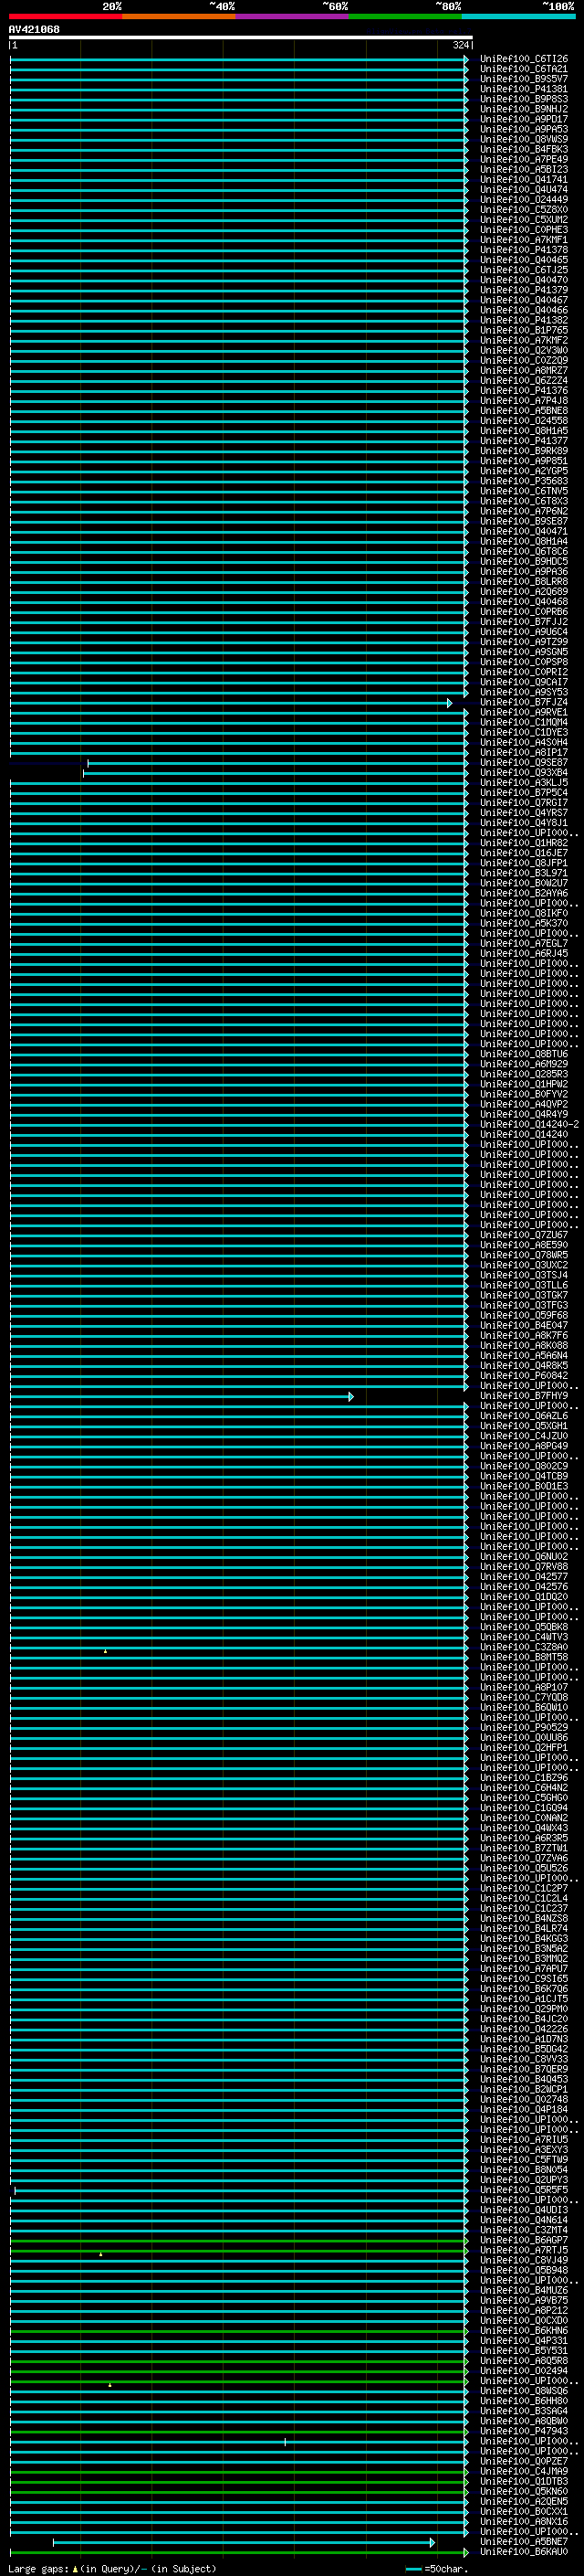Select hit label UniRef100_B3L971
Screen dimensions: 584x2576
point(523,874)
